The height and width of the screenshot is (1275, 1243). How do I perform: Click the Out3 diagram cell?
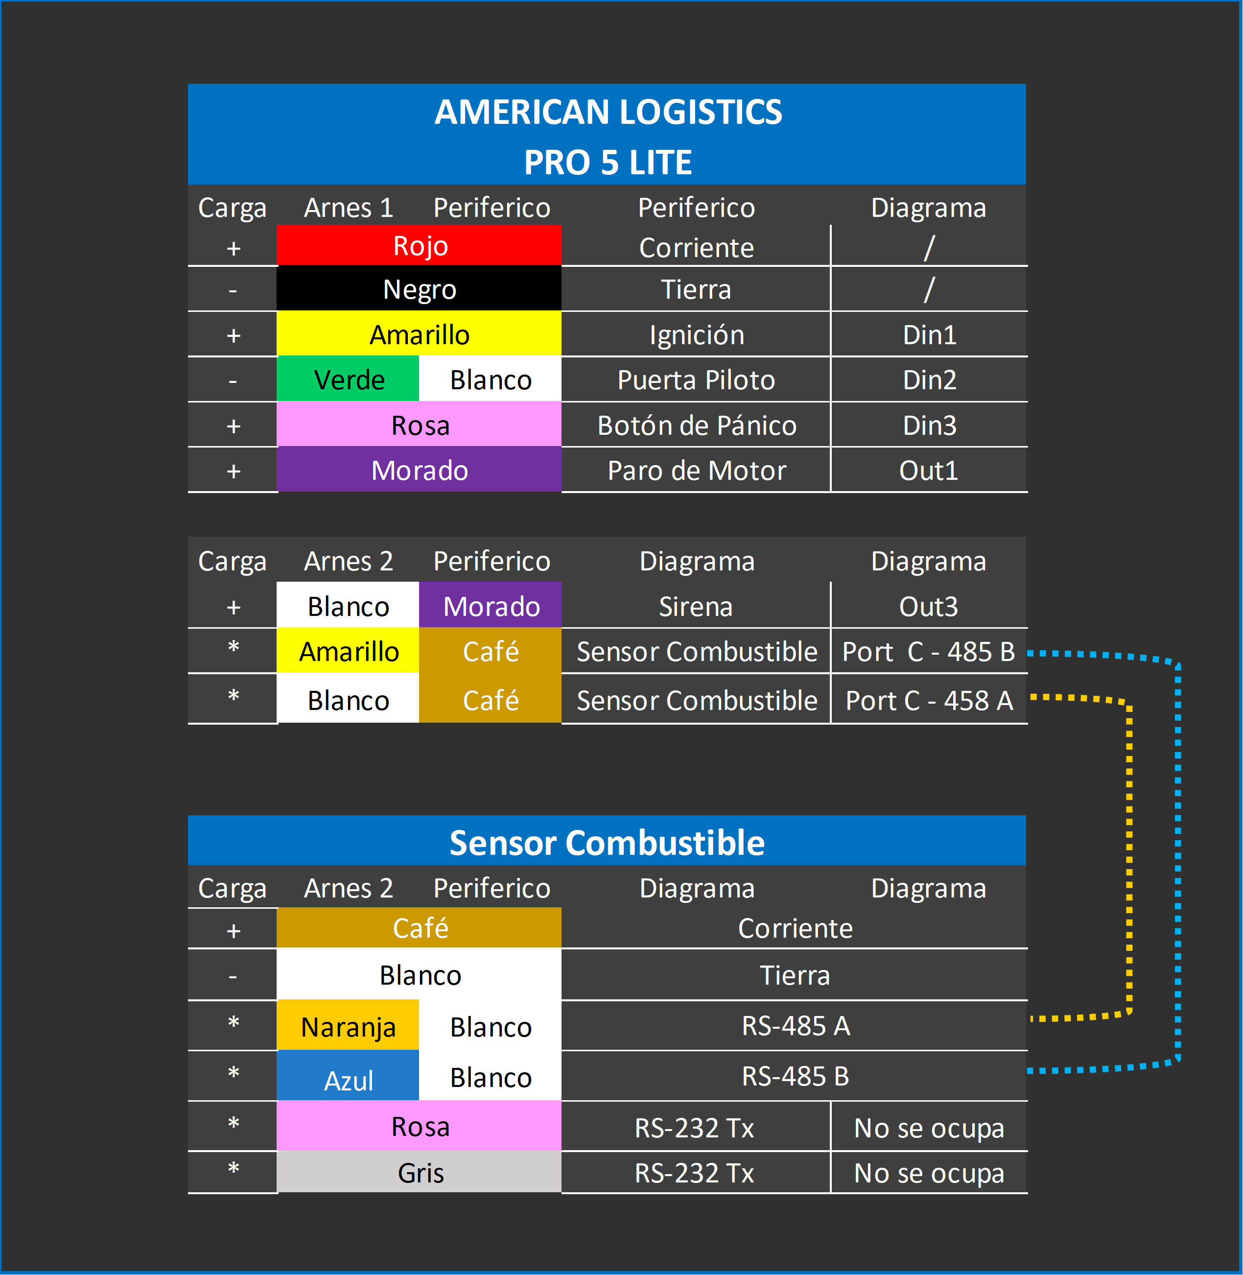tap(928, 606)
